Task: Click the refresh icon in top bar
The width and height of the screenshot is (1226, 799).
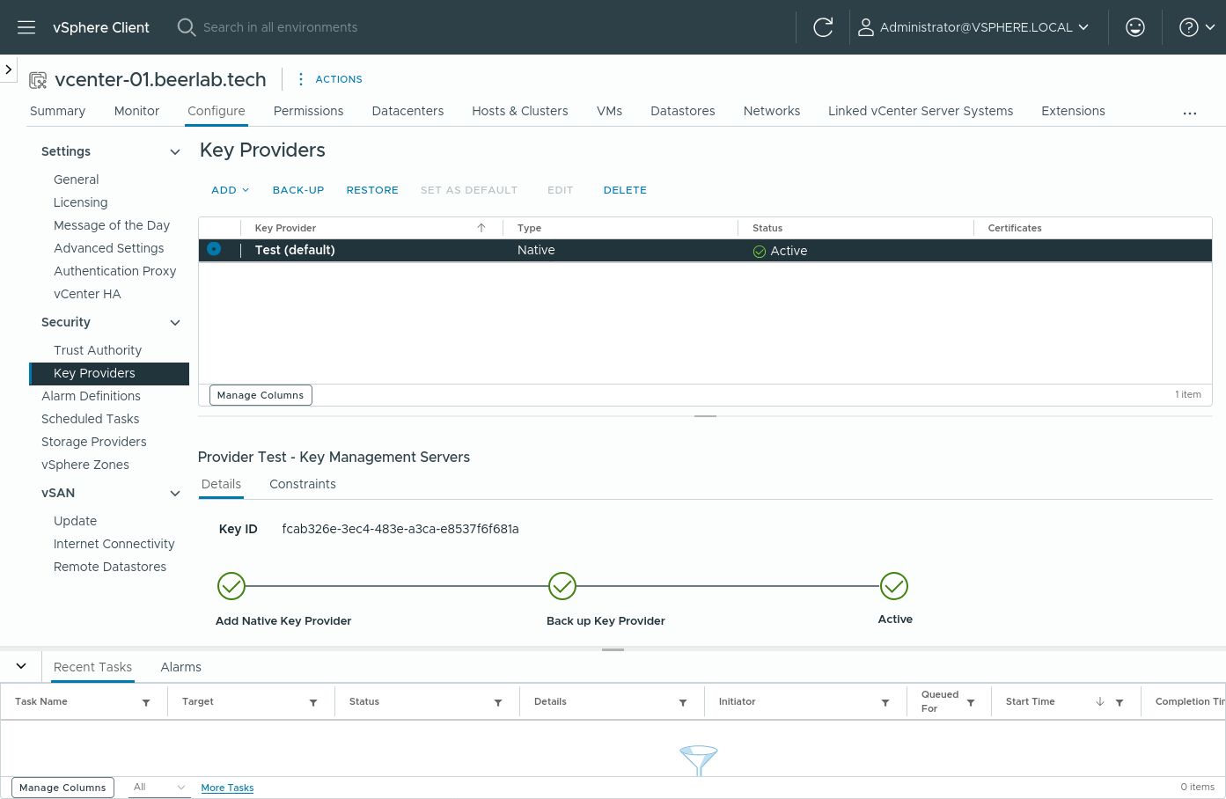Action: (x=823, y=27)
